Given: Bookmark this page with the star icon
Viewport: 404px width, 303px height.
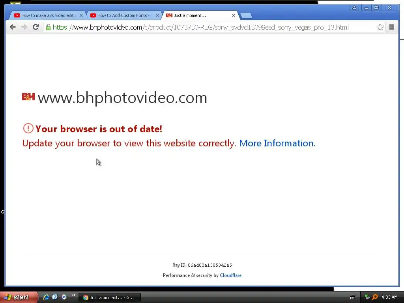Looking at the screenshot, I should click(380, 27).
